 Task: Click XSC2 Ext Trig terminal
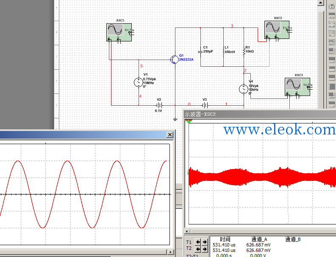coord(288,29)
